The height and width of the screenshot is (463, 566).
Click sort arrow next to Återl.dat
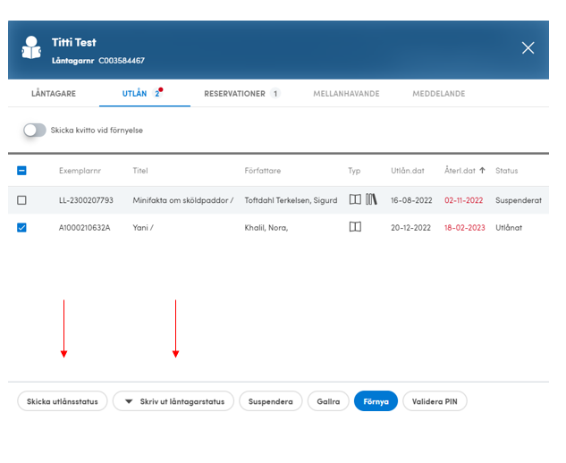(482, 171)
